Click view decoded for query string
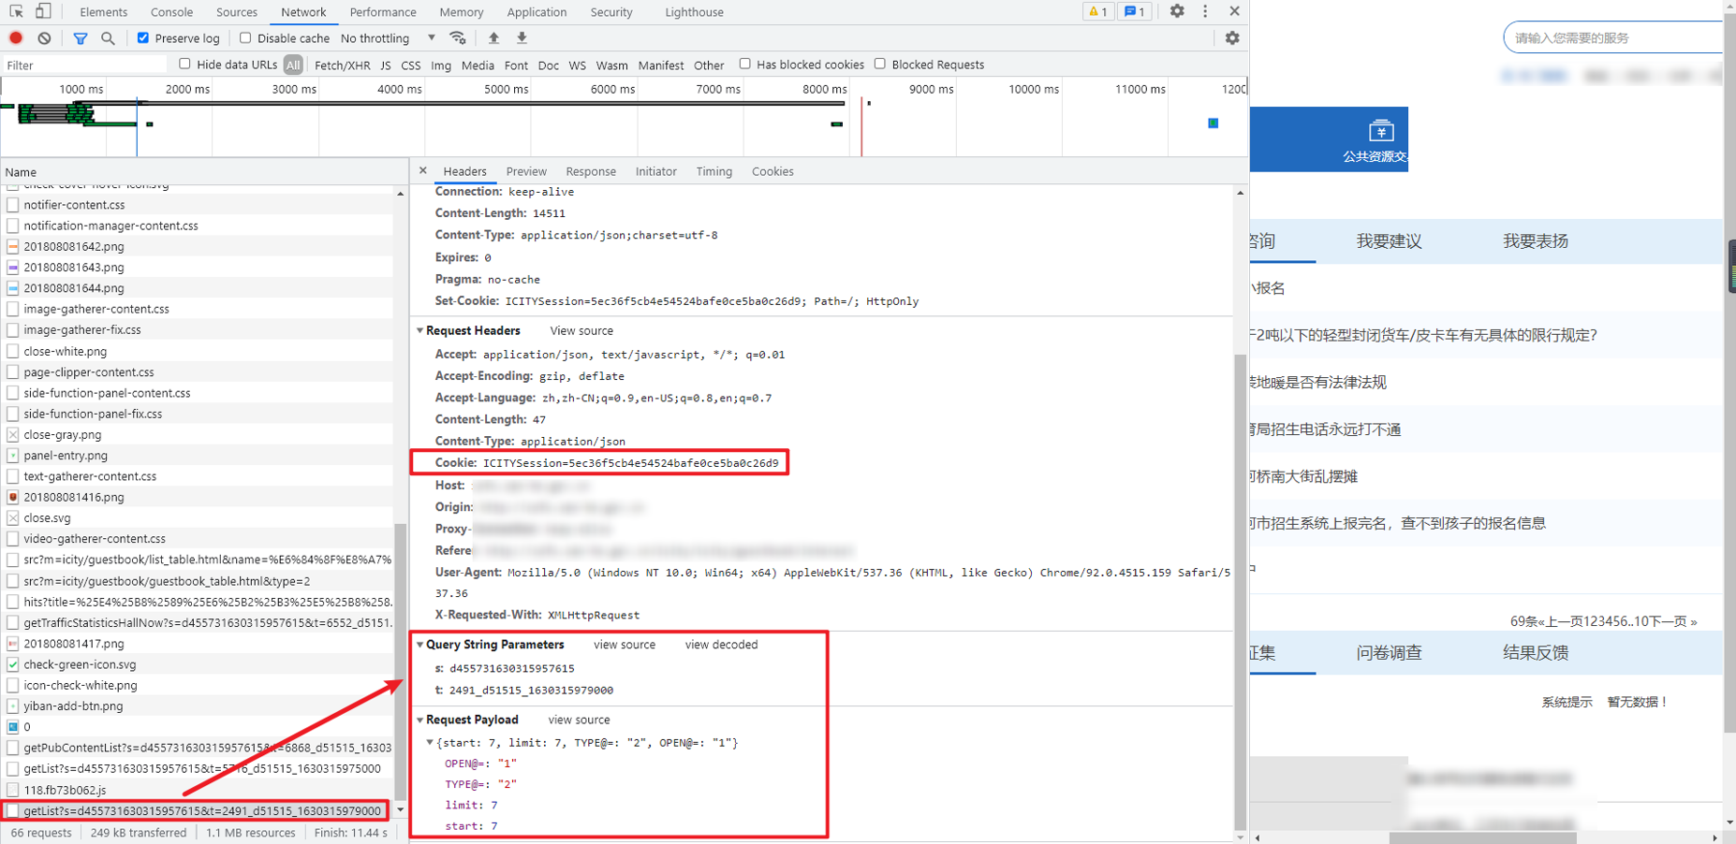 pos(721,645)
